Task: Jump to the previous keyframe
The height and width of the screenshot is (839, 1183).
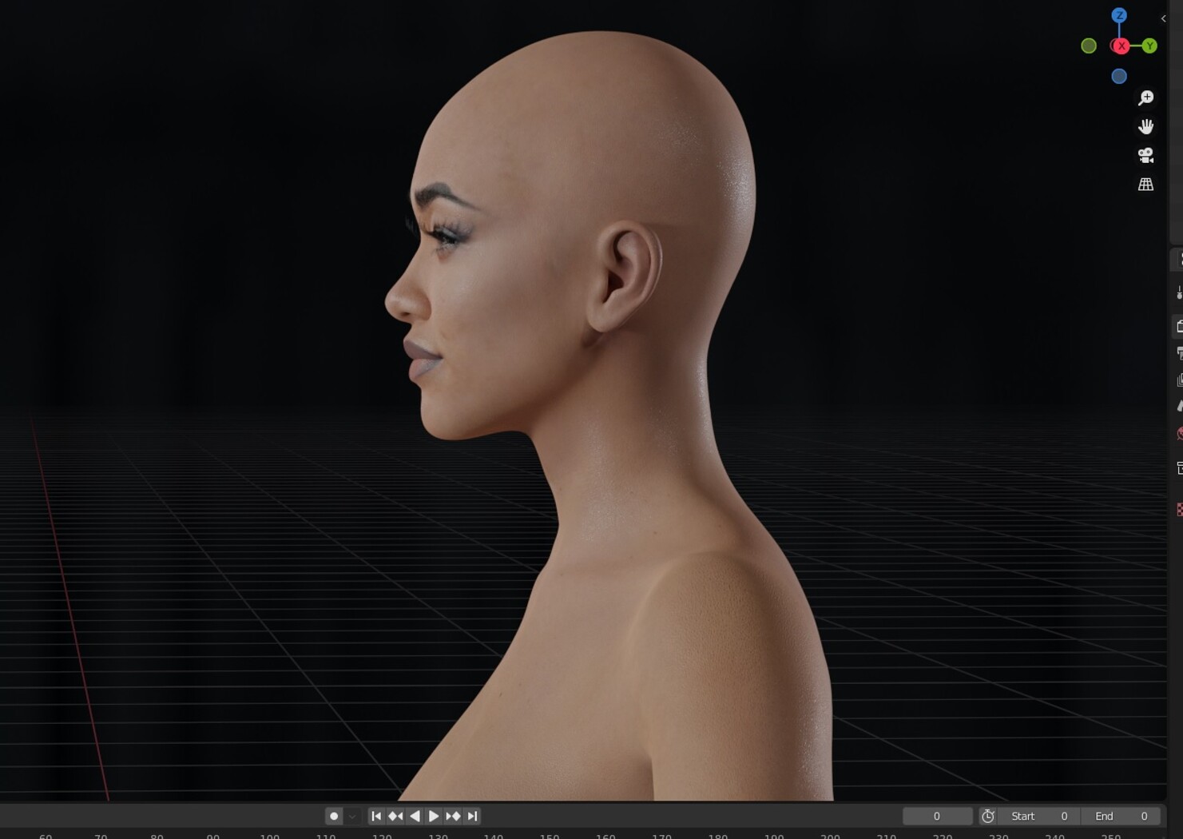Action: click(x=395, y=816)
